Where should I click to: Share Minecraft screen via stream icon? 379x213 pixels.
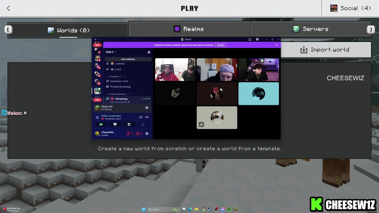147,108
